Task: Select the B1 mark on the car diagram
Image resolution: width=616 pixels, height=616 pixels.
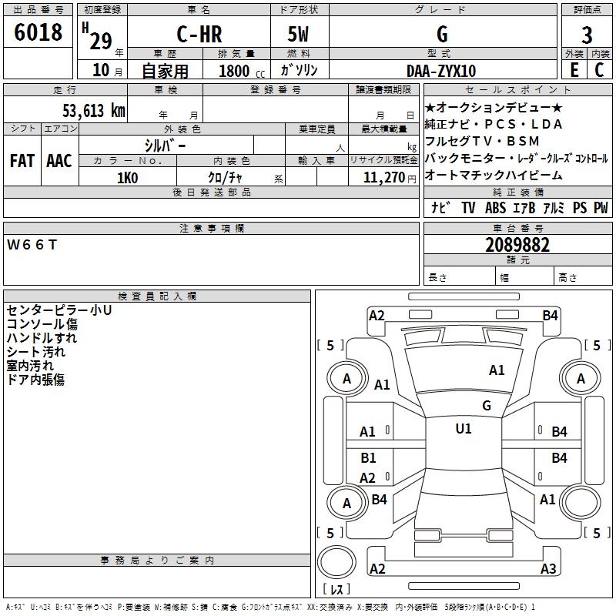Action: [369, 457]
